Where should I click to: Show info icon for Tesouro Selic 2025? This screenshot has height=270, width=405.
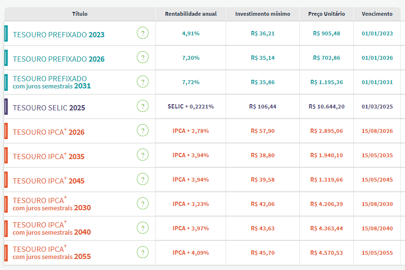click(142, 106)
